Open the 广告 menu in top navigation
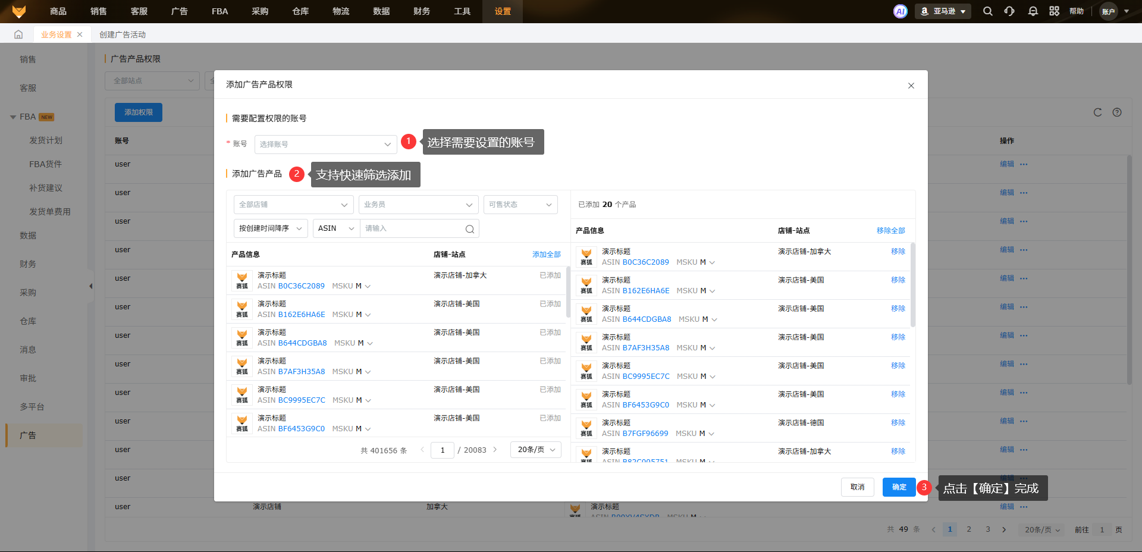This screenshot has width=1142, height=552. (179, 11)
